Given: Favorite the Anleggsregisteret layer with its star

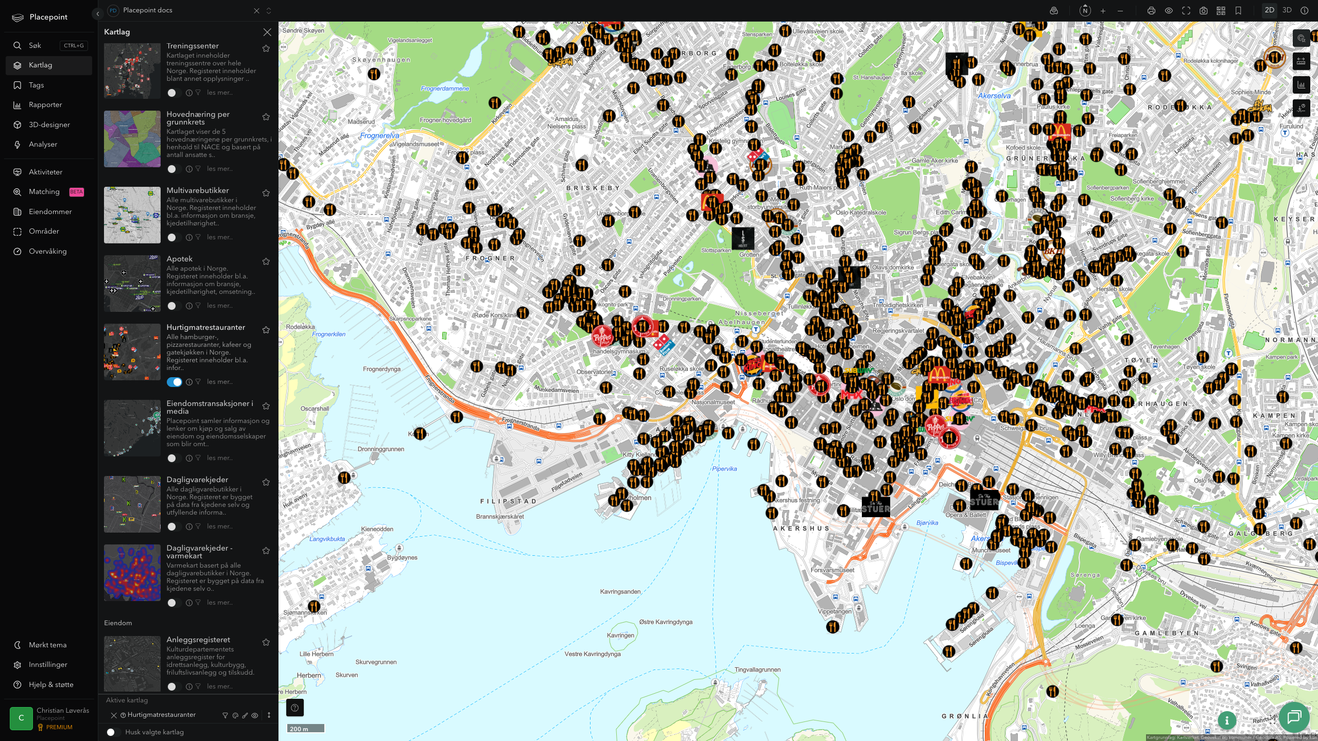Looking at the screenshot, I should click(x=266, y=642).
